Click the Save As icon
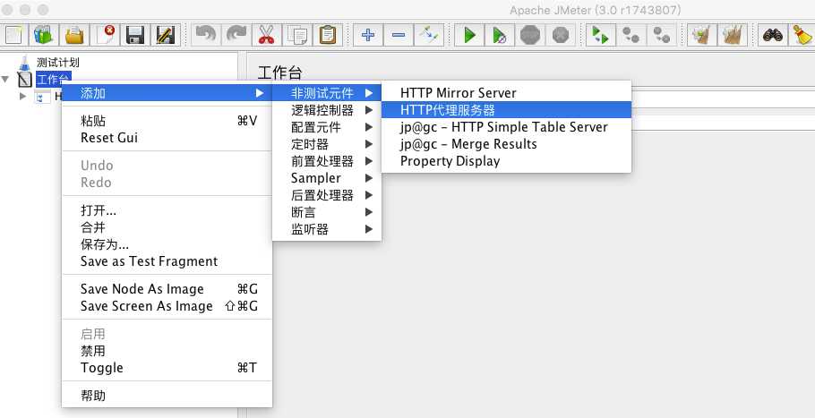815x418 pixels. (166, 35)
